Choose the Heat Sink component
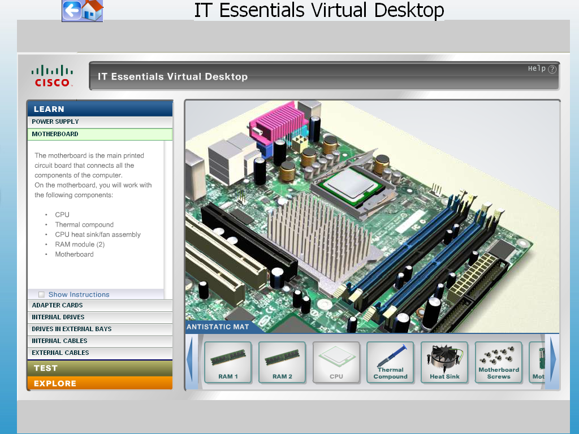 point(444,362)
